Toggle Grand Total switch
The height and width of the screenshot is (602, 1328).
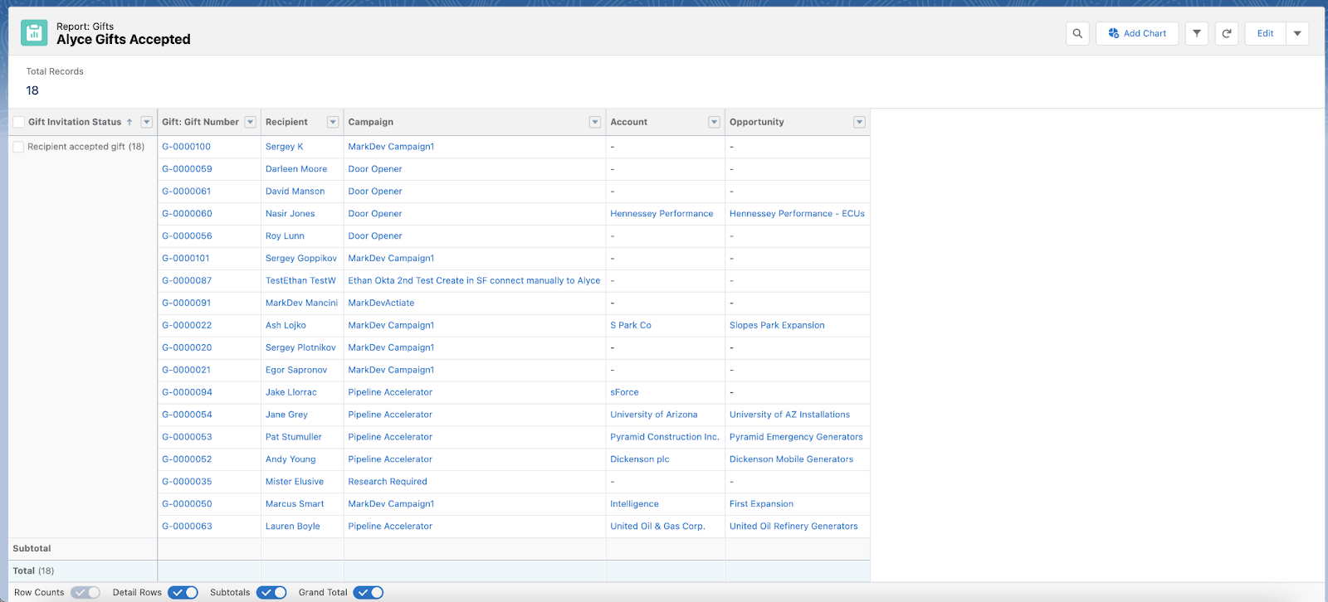pos(369,592)
